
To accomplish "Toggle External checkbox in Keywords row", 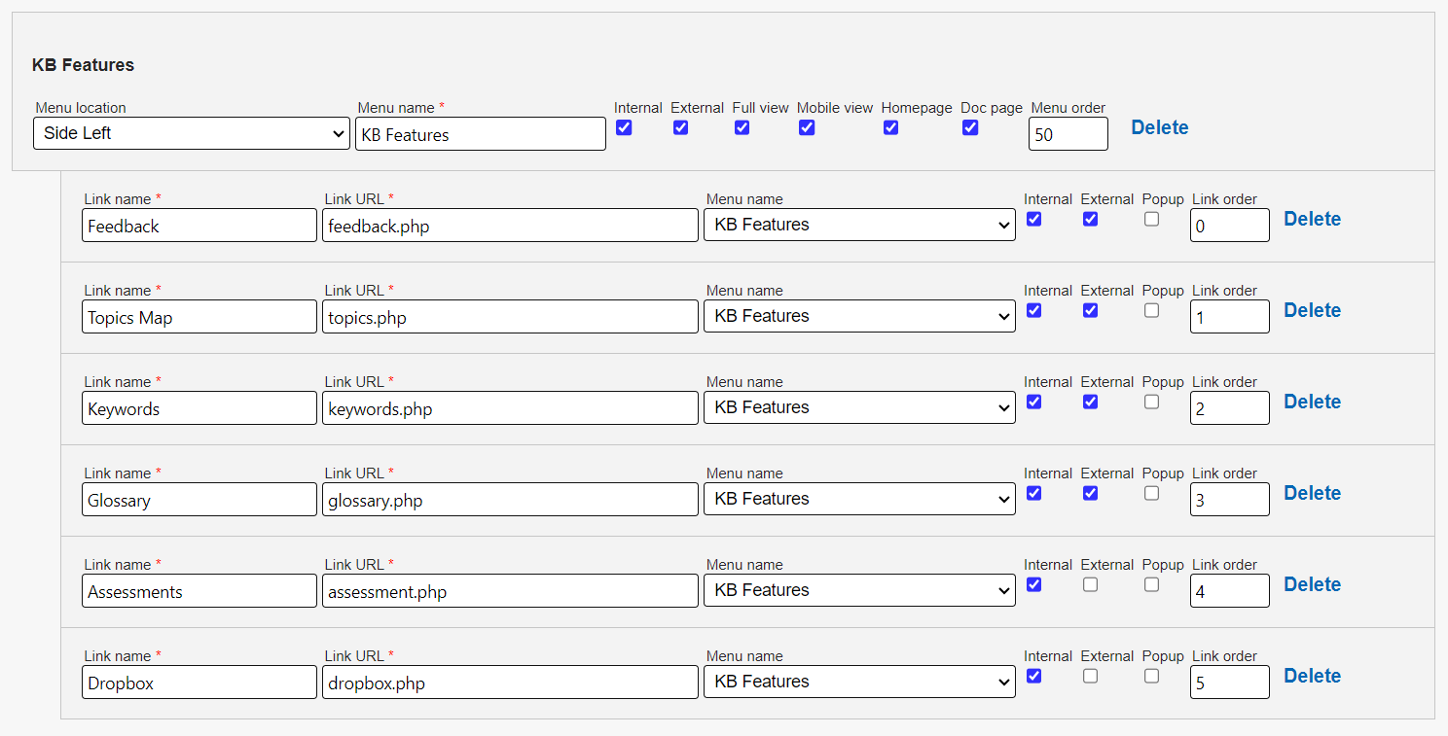I will click(x=1090, y=402).
